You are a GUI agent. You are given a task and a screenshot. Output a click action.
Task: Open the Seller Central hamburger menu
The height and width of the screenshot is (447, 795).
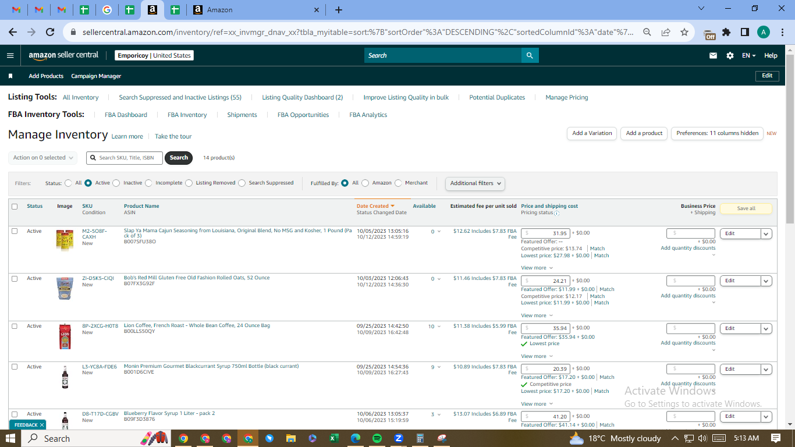coord(10,55)
